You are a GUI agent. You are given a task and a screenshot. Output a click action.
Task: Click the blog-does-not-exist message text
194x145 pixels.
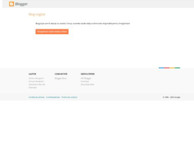pyautogui.click(x=82, y=24)
